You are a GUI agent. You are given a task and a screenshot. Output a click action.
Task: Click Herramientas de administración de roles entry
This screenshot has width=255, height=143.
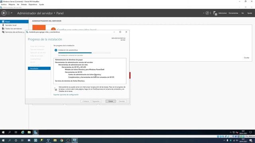73,65
